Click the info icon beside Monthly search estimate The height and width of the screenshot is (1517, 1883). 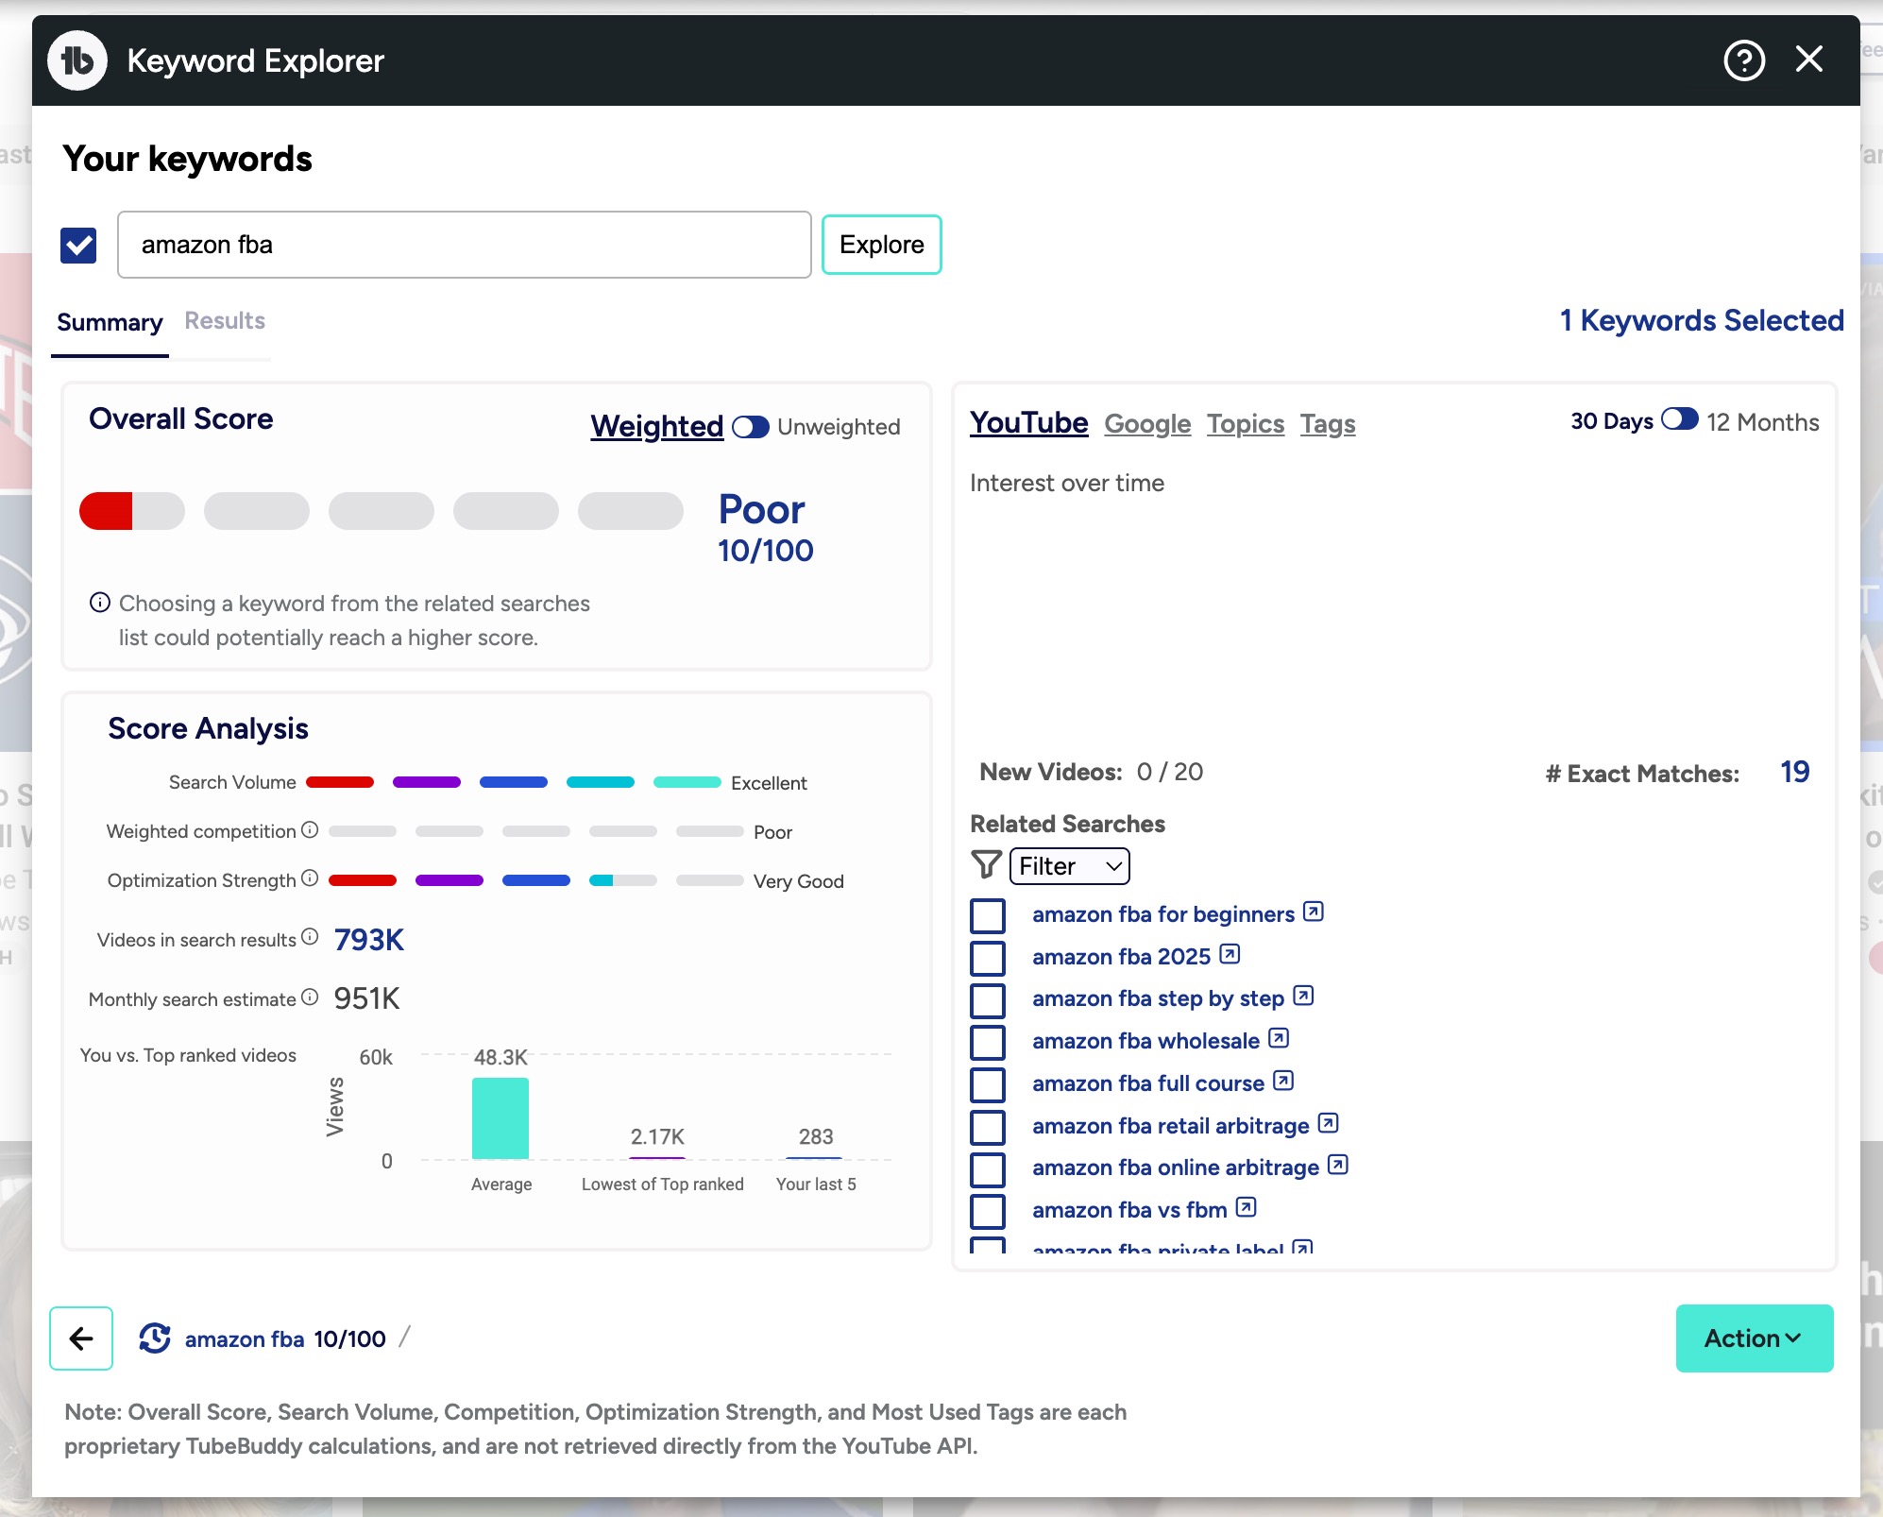310,997
